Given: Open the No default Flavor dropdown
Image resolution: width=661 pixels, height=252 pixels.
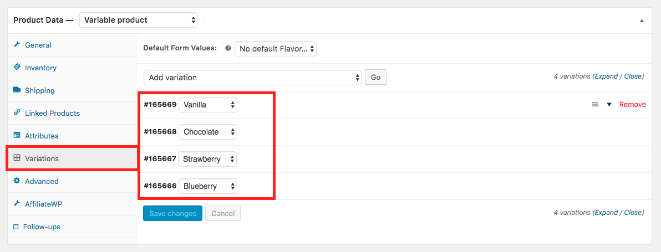Looking at the screenshot, I should [x=275, y=49].
